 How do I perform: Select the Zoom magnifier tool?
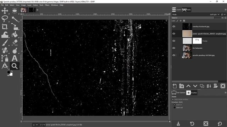pos(15,66)
